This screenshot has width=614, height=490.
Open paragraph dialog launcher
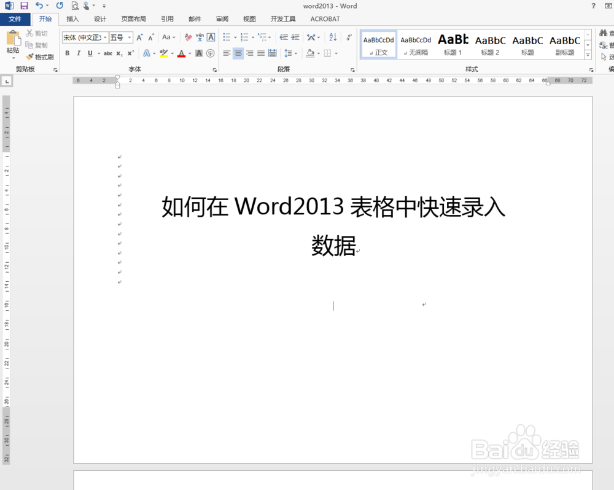[352, 70]
